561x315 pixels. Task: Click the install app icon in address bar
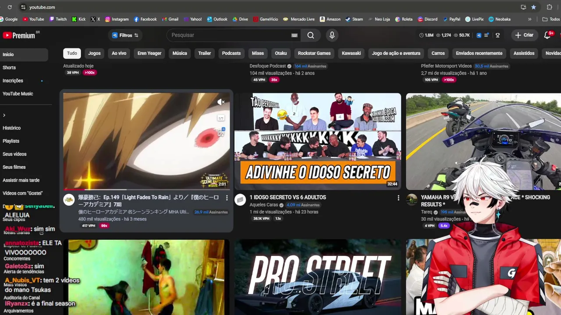[x=523, y=7]
